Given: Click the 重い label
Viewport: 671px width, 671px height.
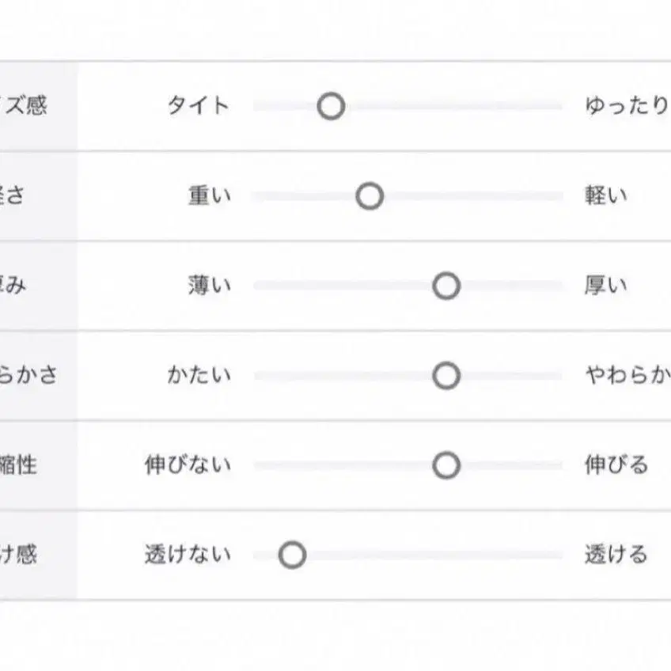Looking at the screenshot, I should click(210, 195).
